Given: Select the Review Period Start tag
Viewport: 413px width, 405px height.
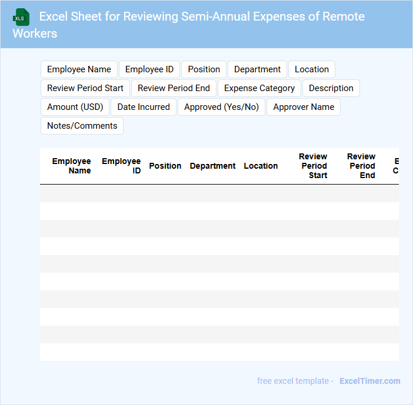Looking at the screenshot, I should pos(85,88).
